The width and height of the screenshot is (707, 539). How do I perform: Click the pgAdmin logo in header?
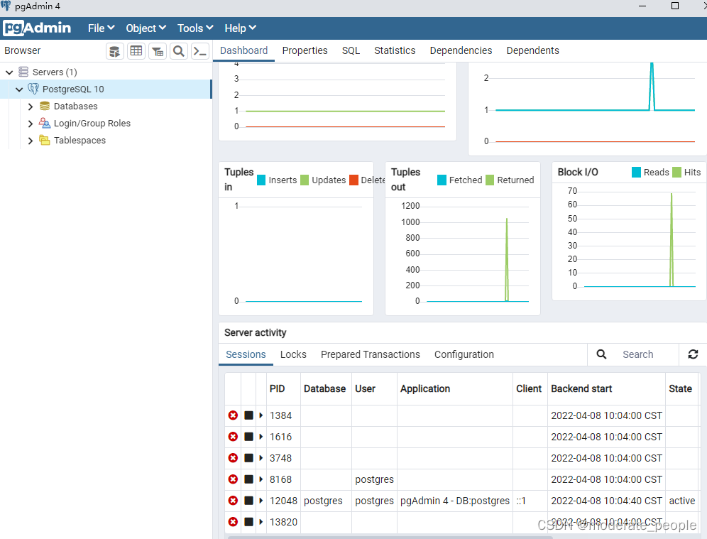(37, 28)
